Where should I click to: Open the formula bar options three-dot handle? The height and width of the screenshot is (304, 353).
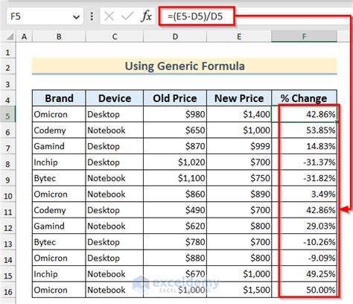click(92, 16)
